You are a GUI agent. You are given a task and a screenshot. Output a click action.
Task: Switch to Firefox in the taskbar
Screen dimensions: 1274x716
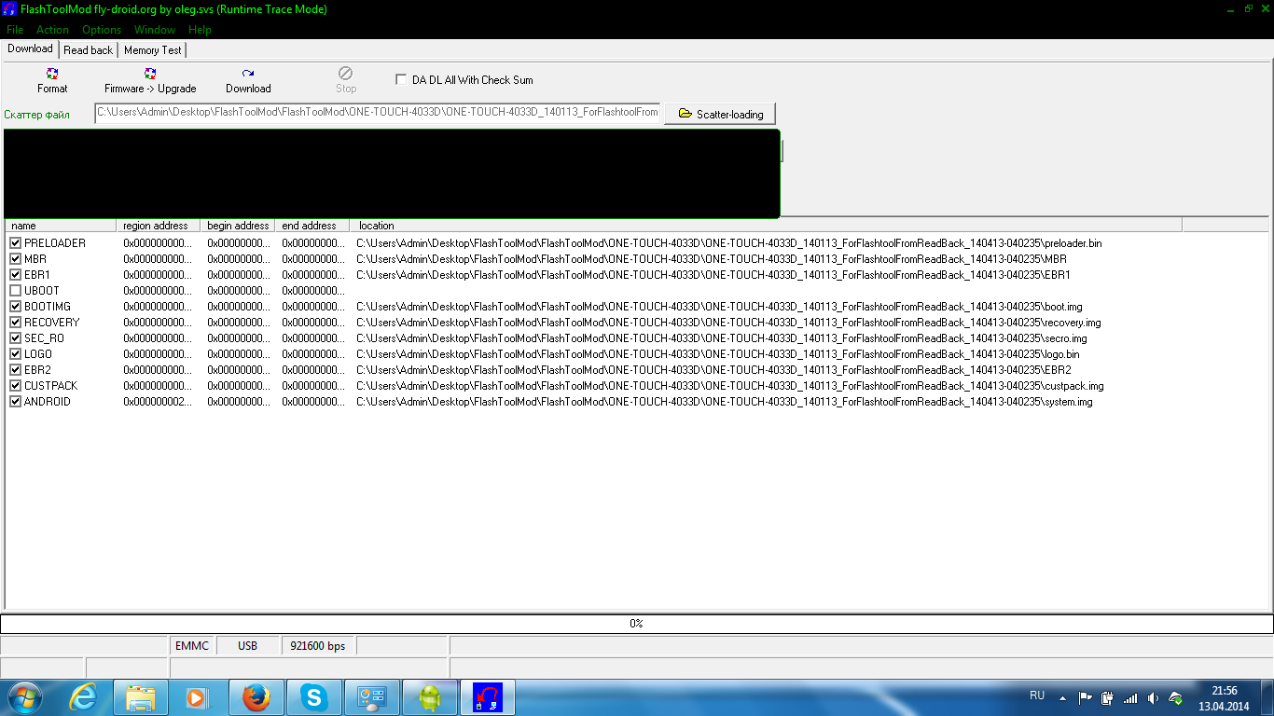click(x=256, y=697)
